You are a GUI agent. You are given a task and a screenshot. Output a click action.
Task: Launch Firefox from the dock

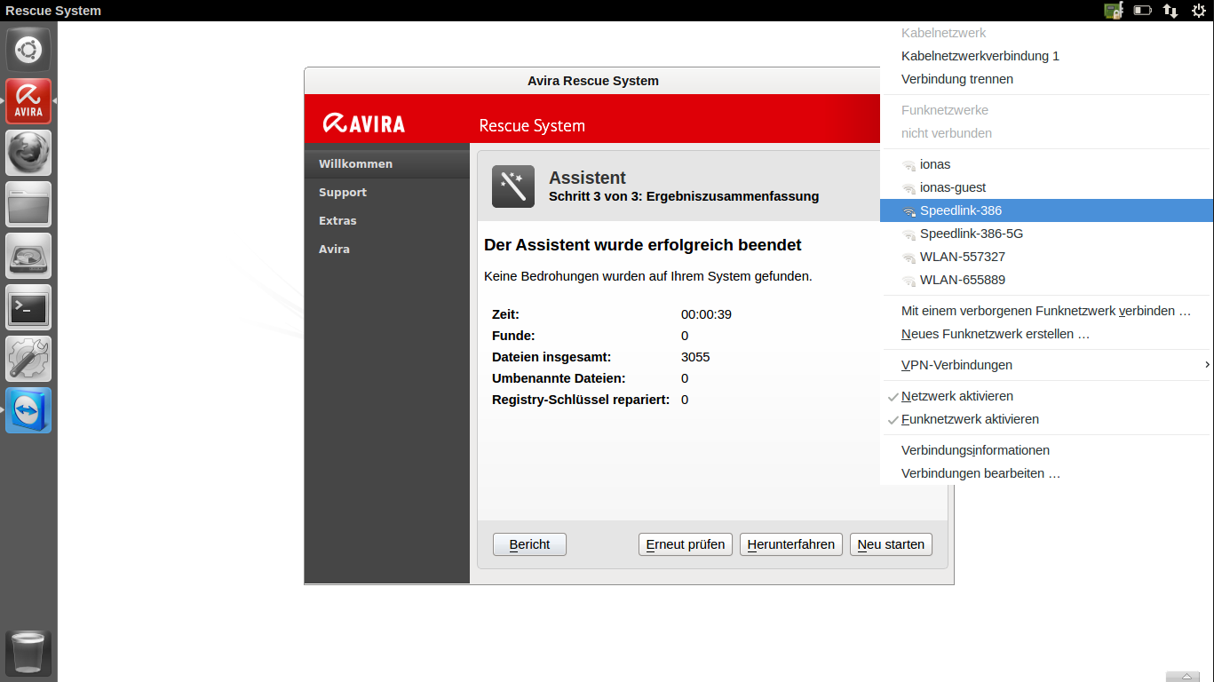coord(28,153)
